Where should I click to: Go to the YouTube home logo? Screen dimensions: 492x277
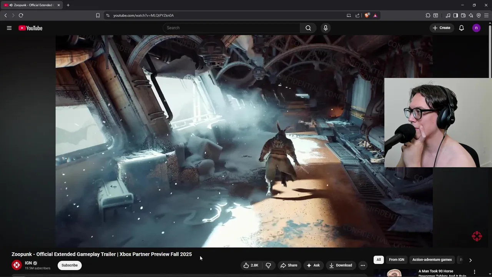[30, 28]
